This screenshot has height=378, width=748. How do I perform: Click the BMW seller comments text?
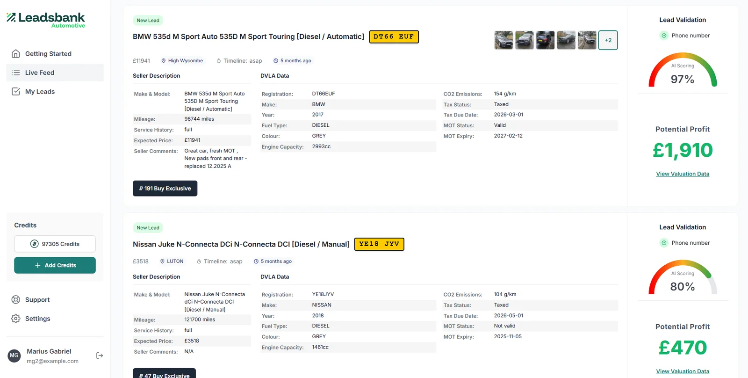[x=216, y=159]
